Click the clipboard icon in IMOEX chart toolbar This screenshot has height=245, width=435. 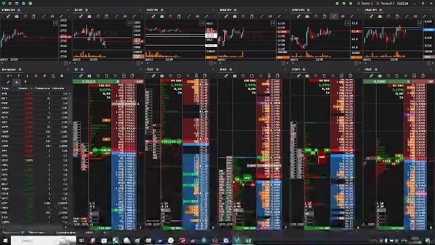pyautogui.click(x=34, y=16)
